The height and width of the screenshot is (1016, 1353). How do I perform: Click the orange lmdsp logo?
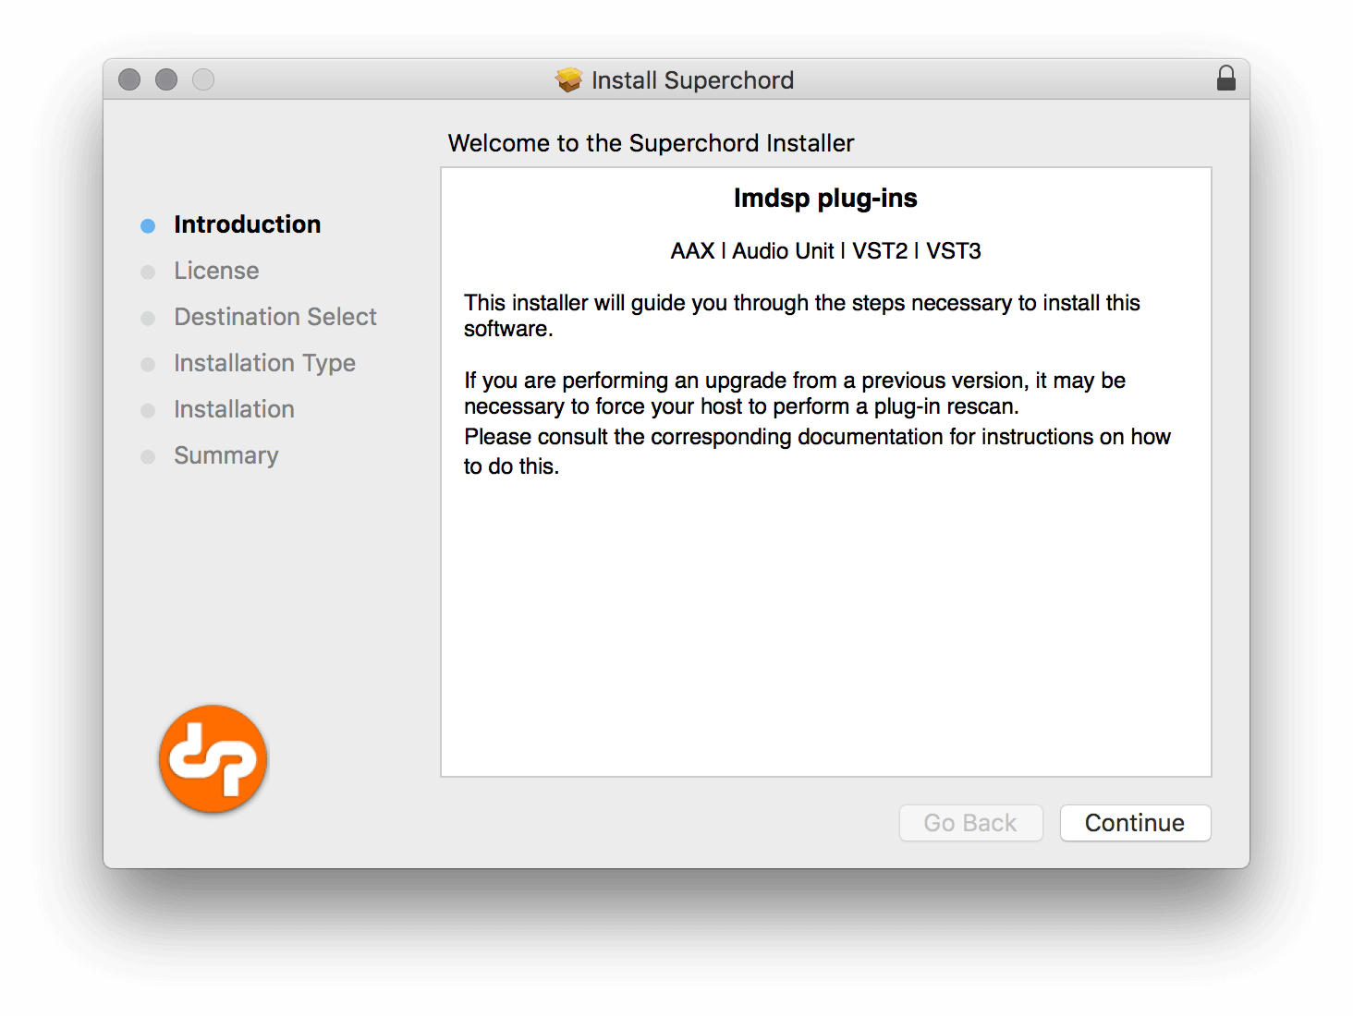pyautogui.click(x=213, y=759)
